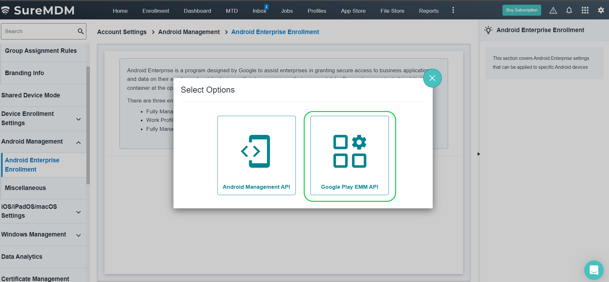The width and height of the screenshot is (609, 282).
Task: Click the Android Management API code icon
Action: [256, 151]
